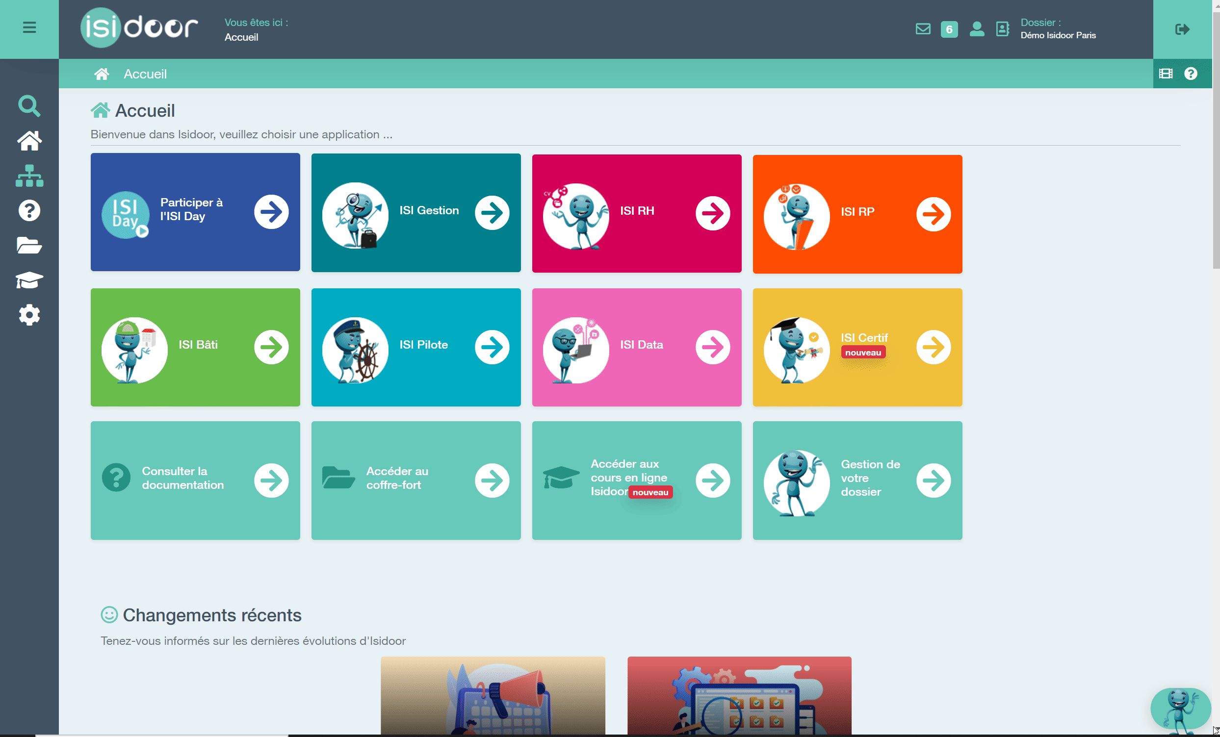The image size is (1220, 737).
Task: Click the arrow on the documentation tile
Action: coord(271,481)
